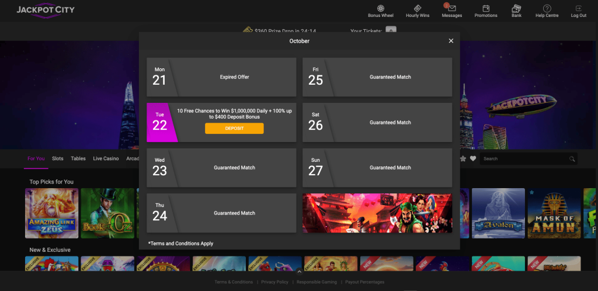Screen dimensions: 598x291
Task: Open the Promotions calendar icon
Action: [x=486, y=8]
